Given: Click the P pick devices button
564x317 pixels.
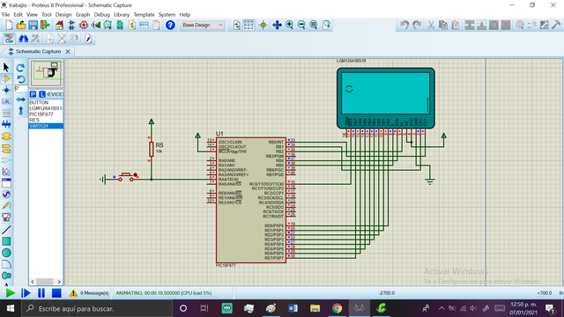Looking at the screenshot, I should (x=33, y=94).
